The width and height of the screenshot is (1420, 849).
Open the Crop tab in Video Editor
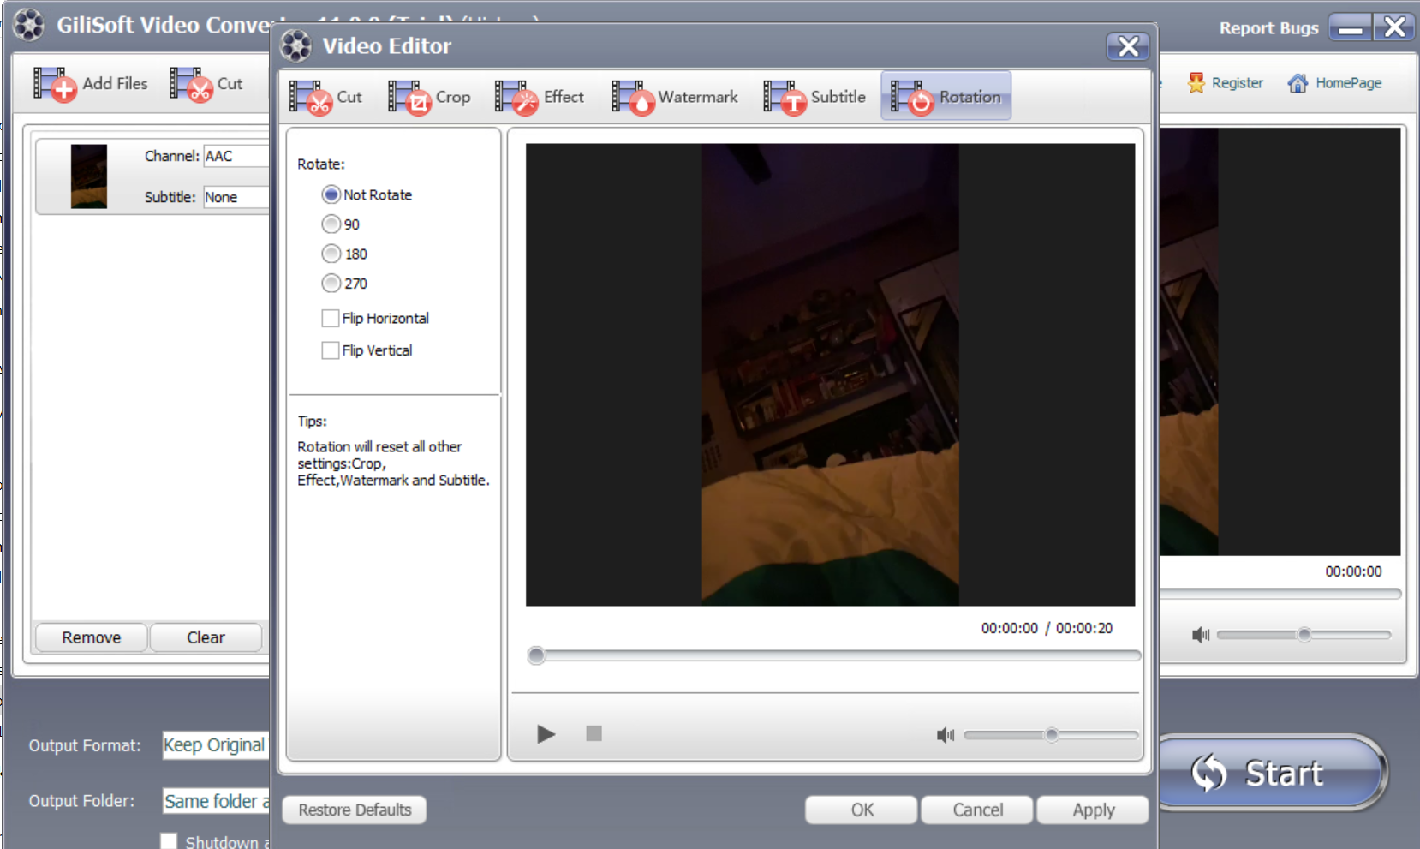pos(429,97)
